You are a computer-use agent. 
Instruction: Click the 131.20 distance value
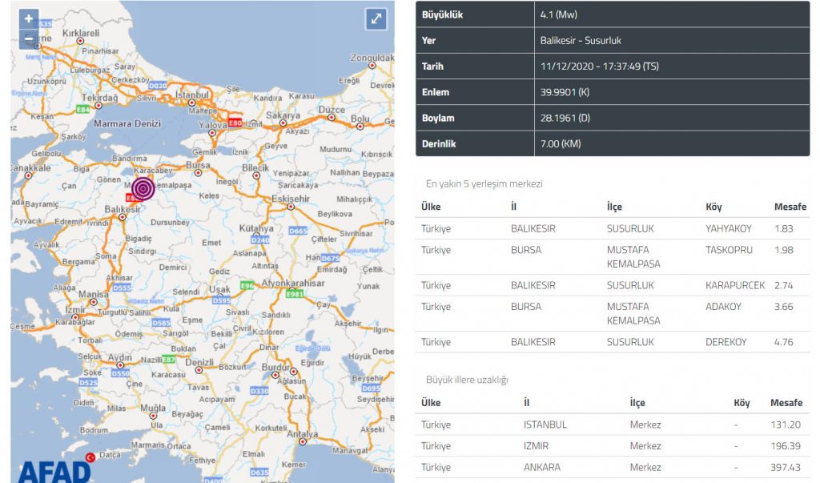coord(785,425)
